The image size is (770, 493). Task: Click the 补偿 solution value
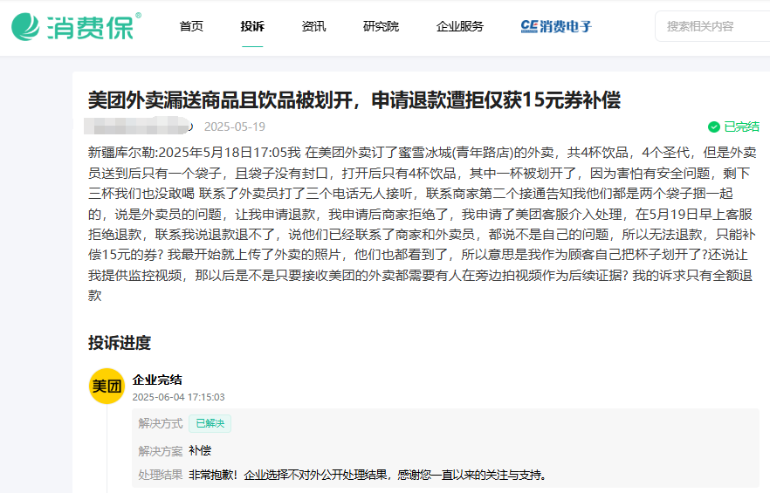200,450
